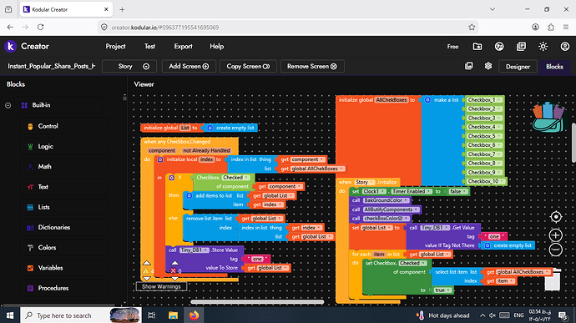The image size is (576, 323).
Task: Open the Export menu
Action: pos(183,46)
